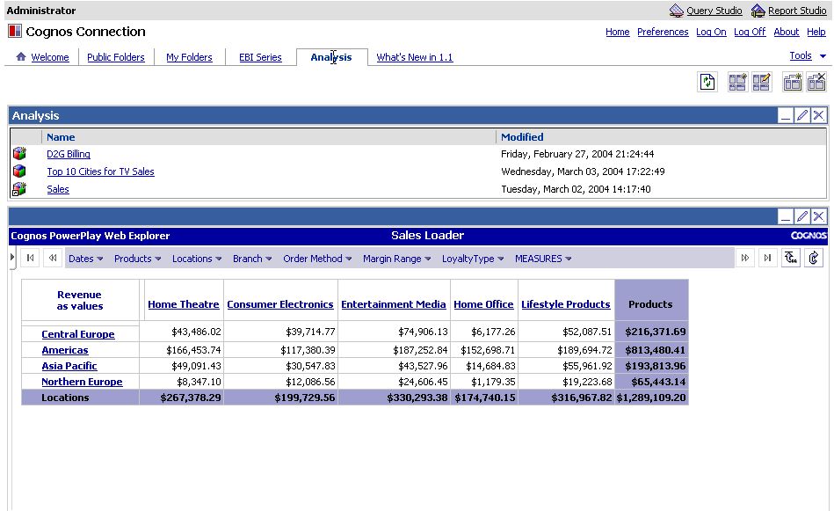Expand the dimension viewer side arrow

pos(12,259)
